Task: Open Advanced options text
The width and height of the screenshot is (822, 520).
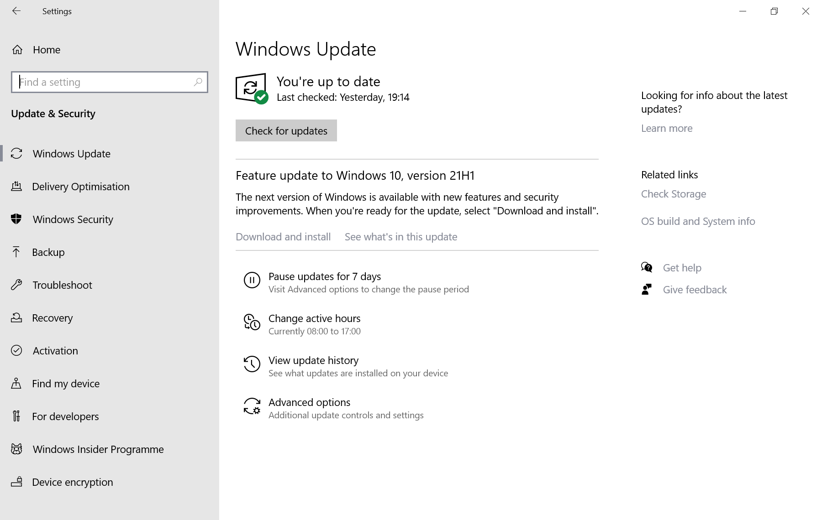Action: coord(310,402)
